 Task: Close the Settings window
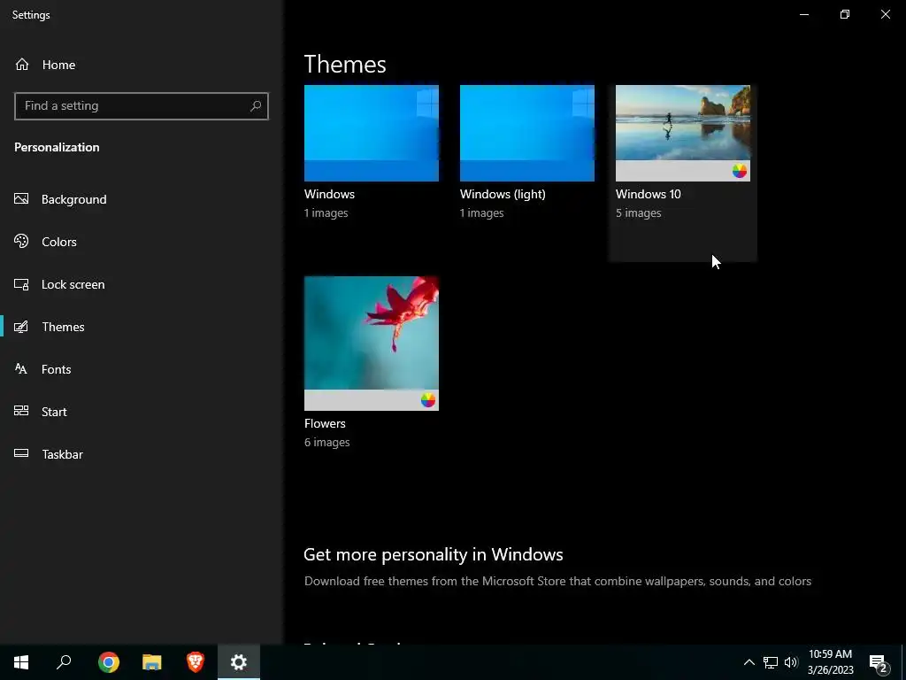click(885, 14)
